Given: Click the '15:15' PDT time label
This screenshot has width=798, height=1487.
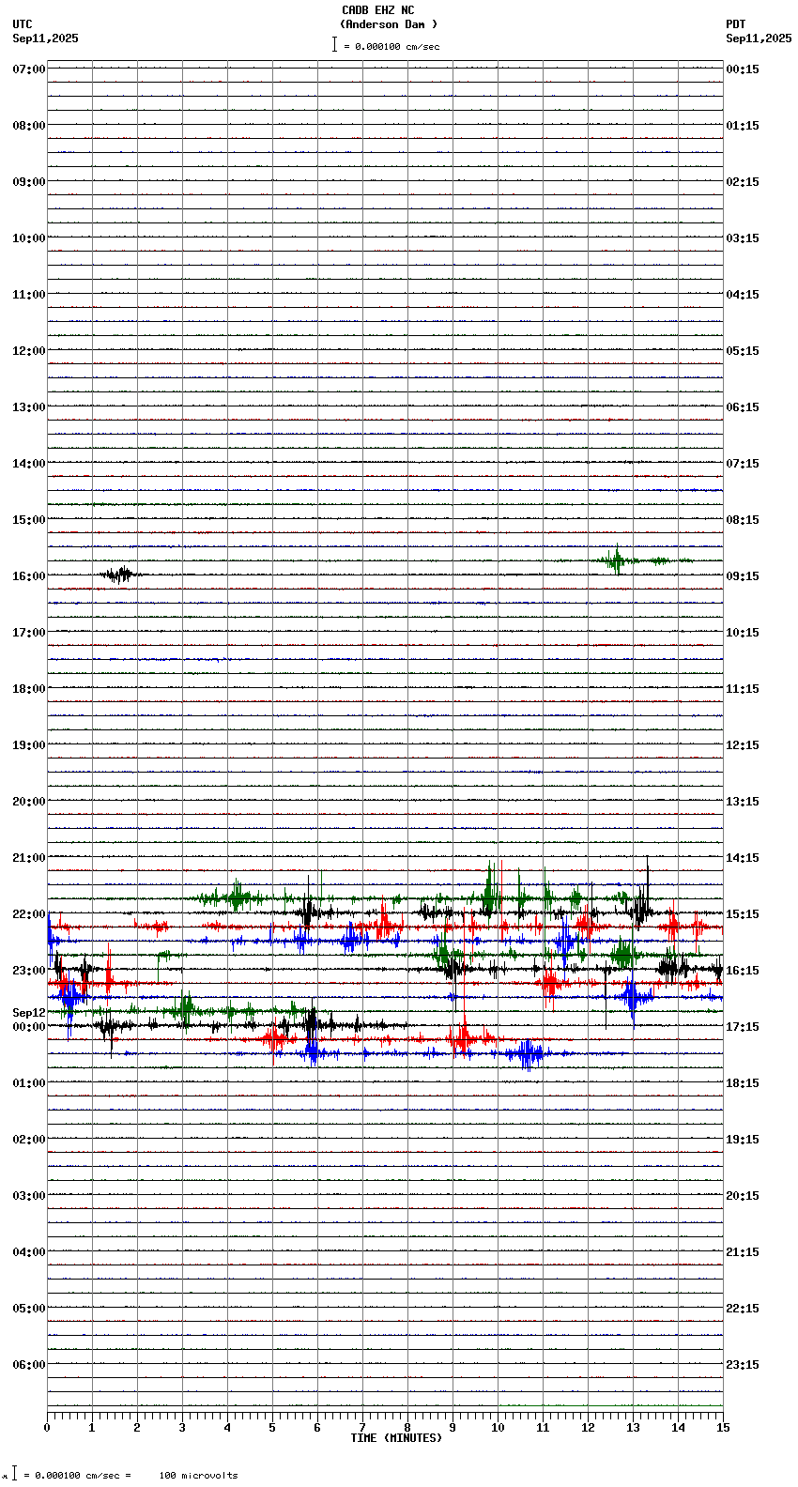Looking at the screenshot, I should click(x=743, y=914).
